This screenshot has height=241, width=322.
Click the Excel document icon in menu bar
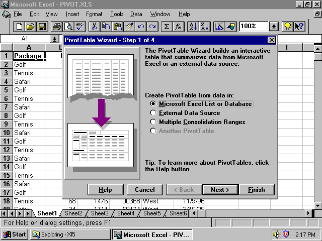coord(6,14)
